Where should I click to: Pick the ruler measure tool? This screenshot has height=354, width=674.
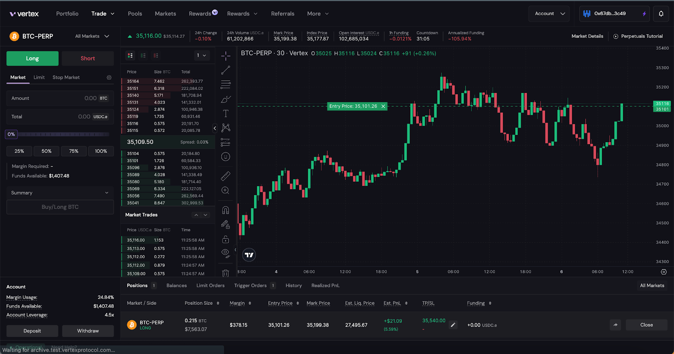click(x=225, y=176)
